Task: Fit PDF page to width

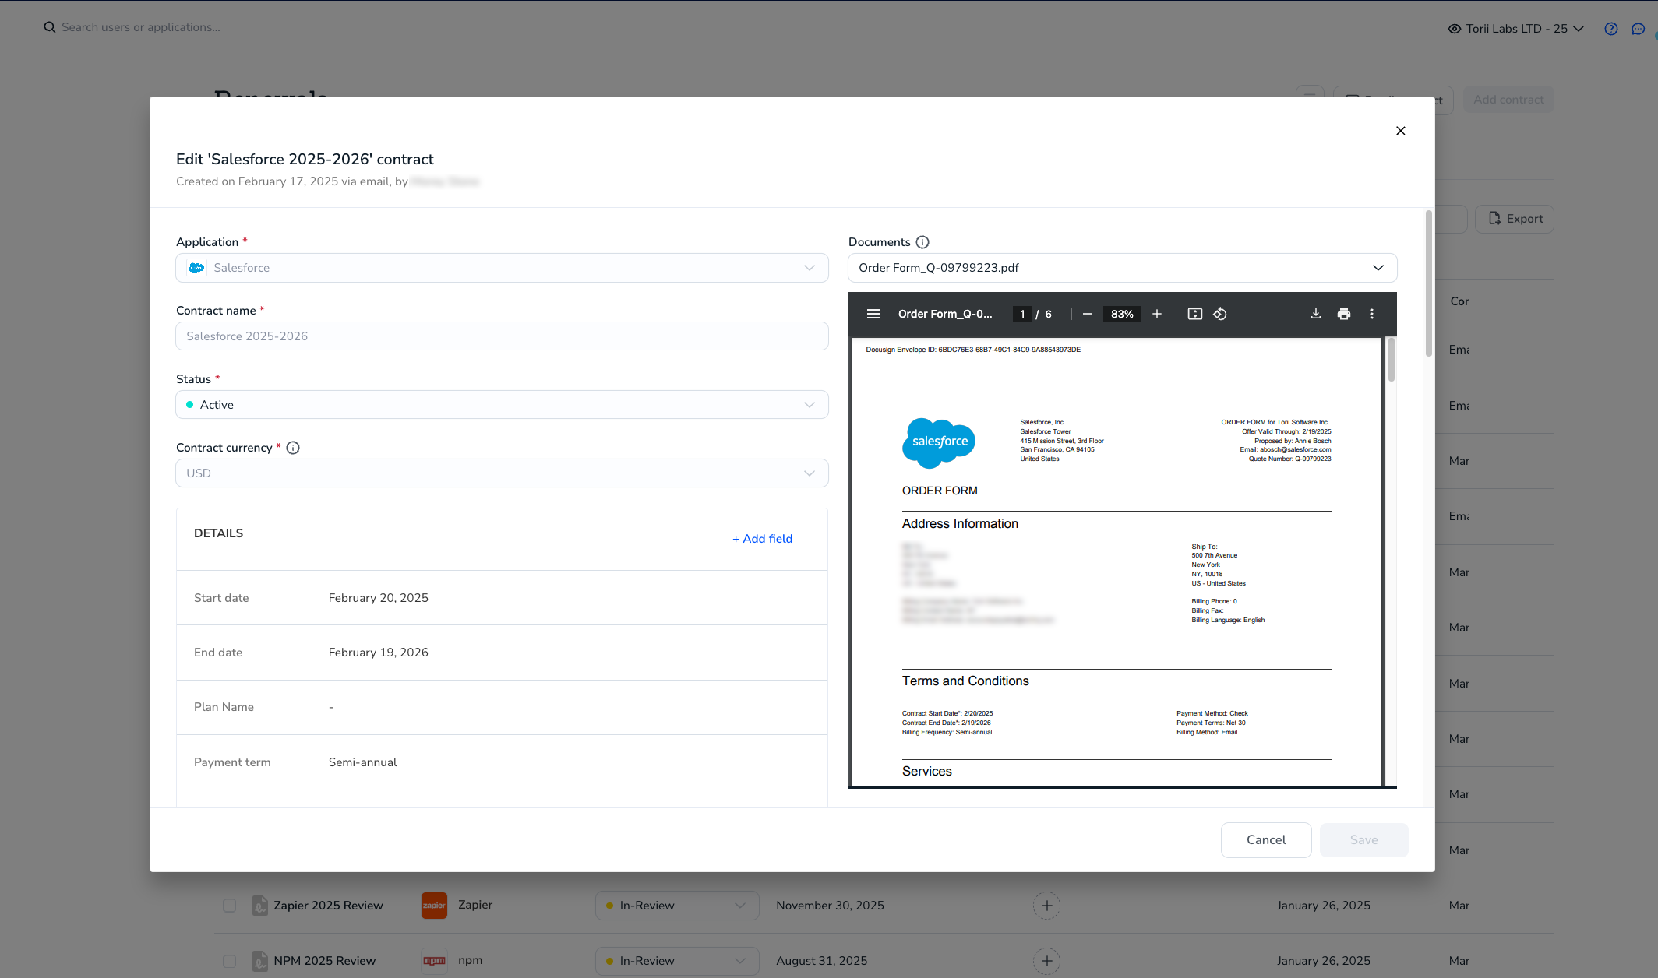Action: point(1195,314)
